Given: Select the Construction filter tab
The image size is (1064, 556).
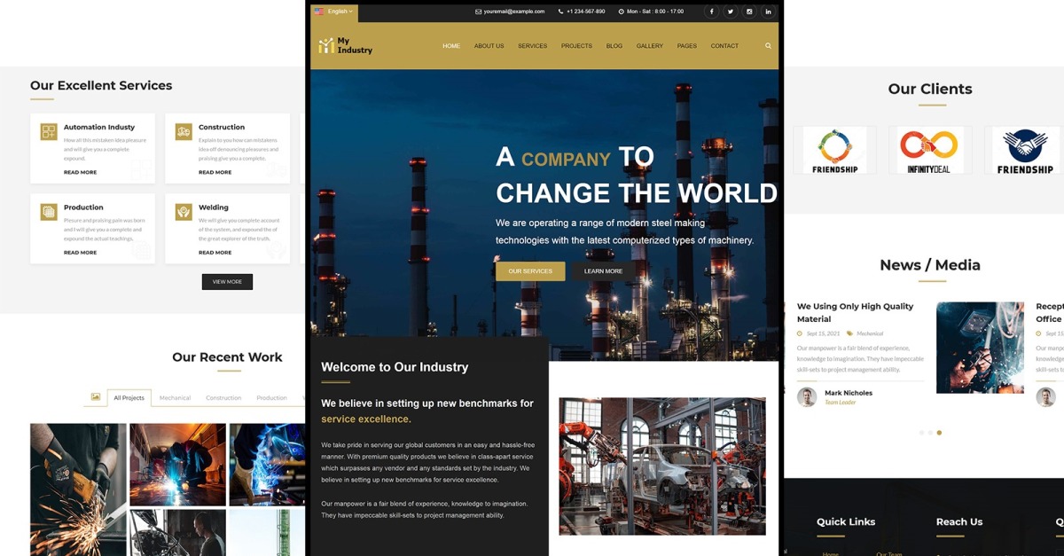Looking at the screenshot, I should (223, 398).
